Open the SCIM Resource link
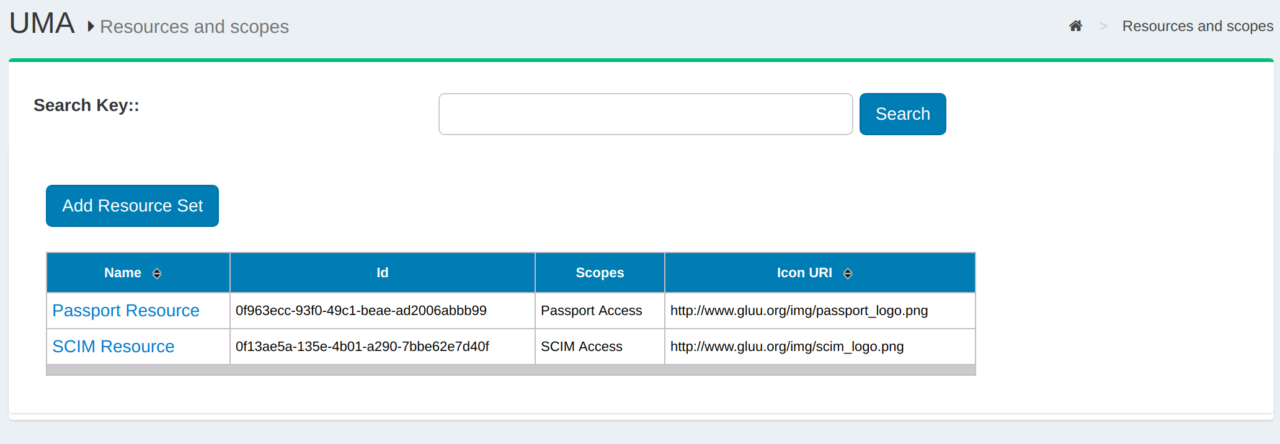The height and width of the screenshot is (444, 1280). click(x=113, y=347)
